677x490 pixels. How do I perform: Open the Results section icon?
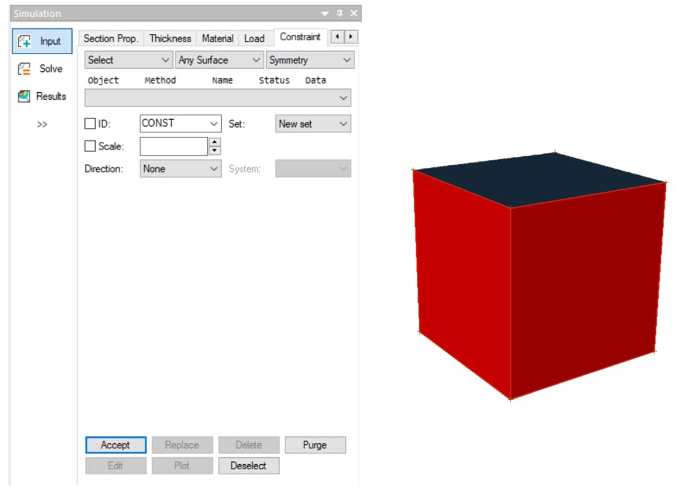pos(25,96)
